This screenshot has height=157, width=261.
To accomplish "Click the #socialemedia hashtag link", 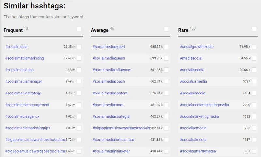I will click(x=192, y=70).
